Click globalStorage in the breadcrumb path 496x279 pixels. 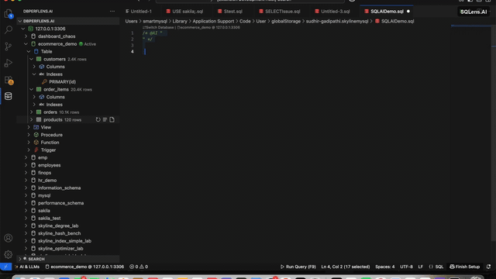tap(286, 21)
